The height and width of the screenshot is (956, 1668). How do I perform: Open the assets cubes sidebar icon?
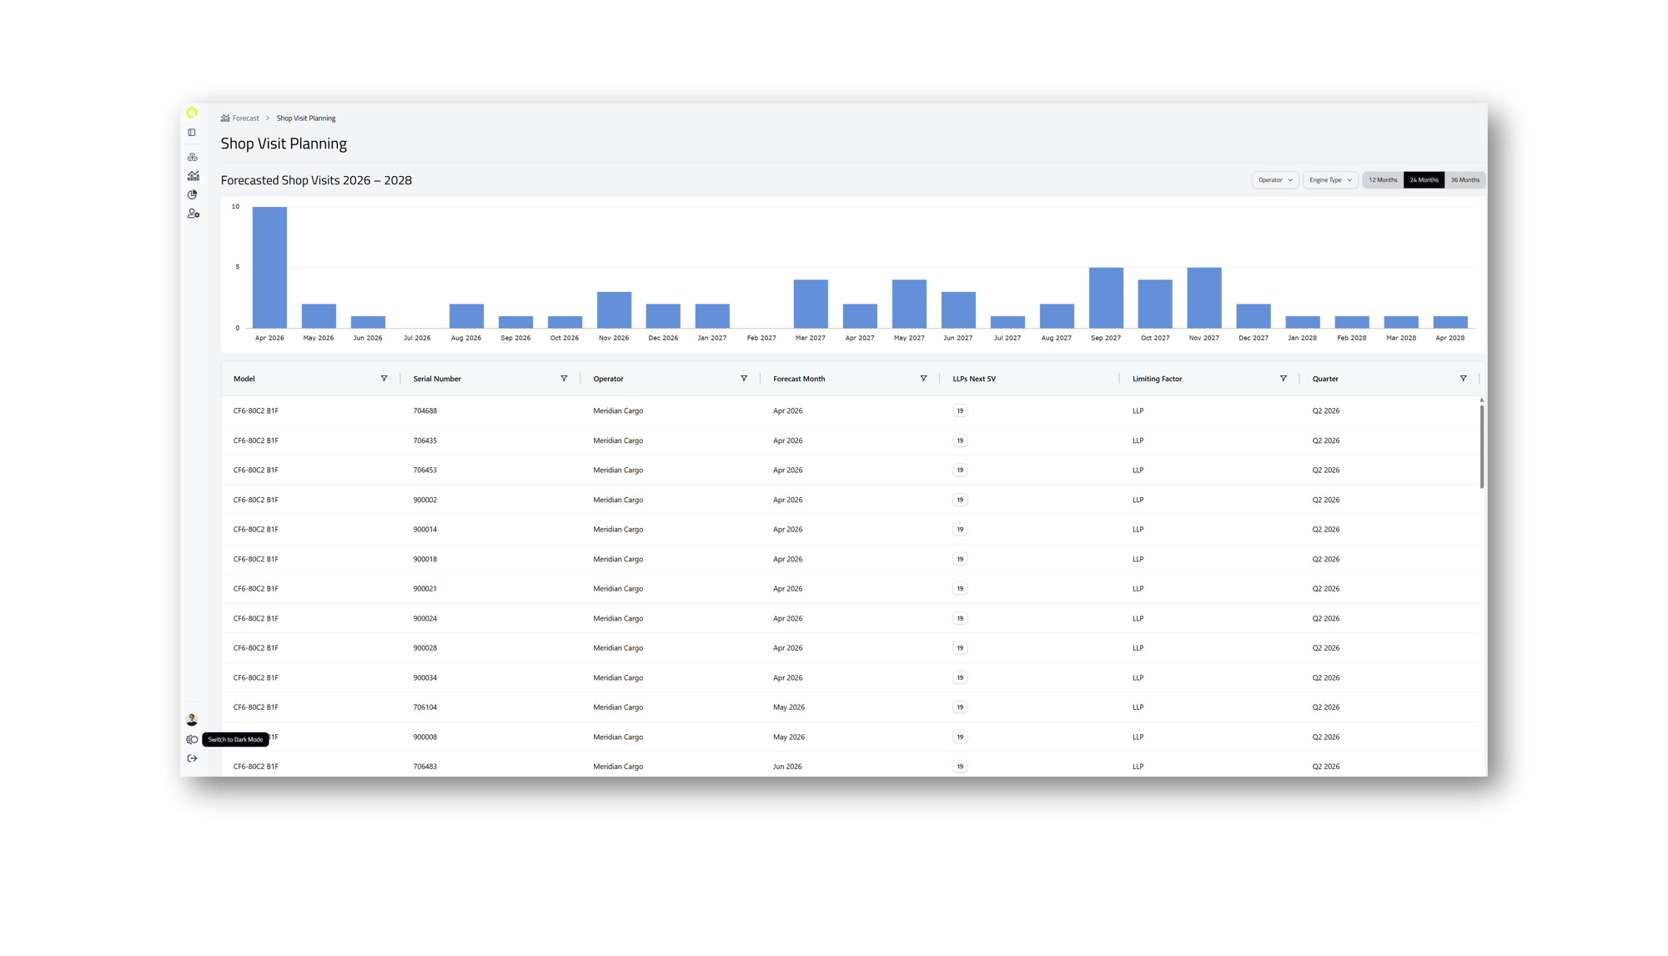(193, 157)
